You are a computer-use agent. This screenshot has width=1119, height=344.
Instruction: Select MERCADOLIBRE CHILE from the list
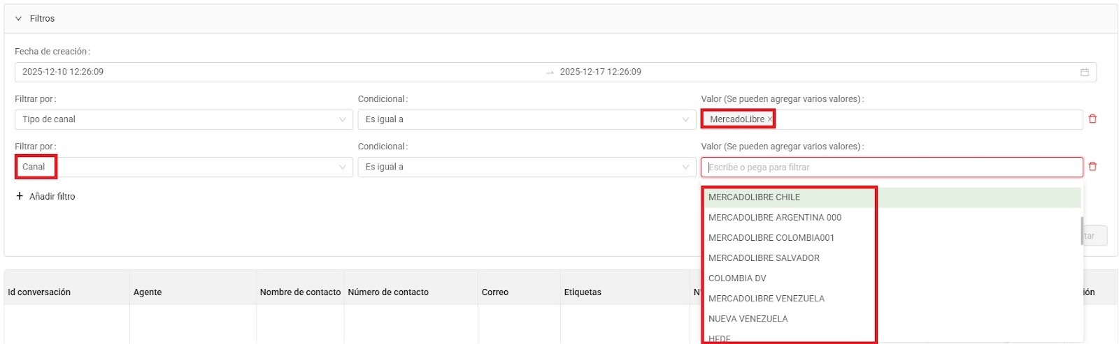pyautogui.click(x=754, y=197)
